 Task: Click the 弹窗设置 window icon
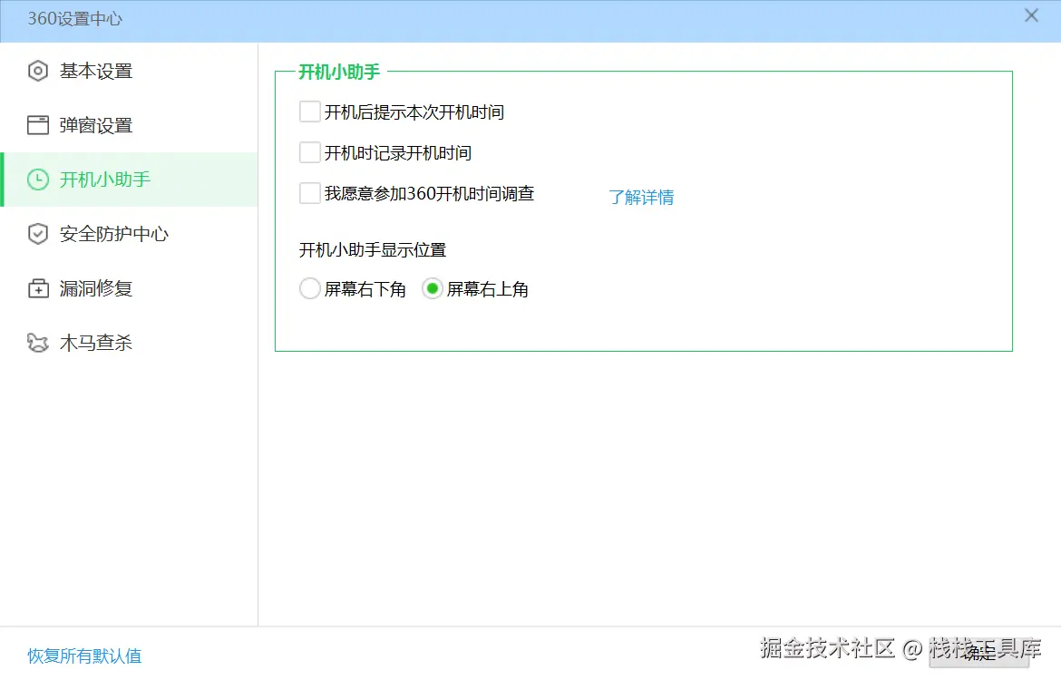coord(38,125)
